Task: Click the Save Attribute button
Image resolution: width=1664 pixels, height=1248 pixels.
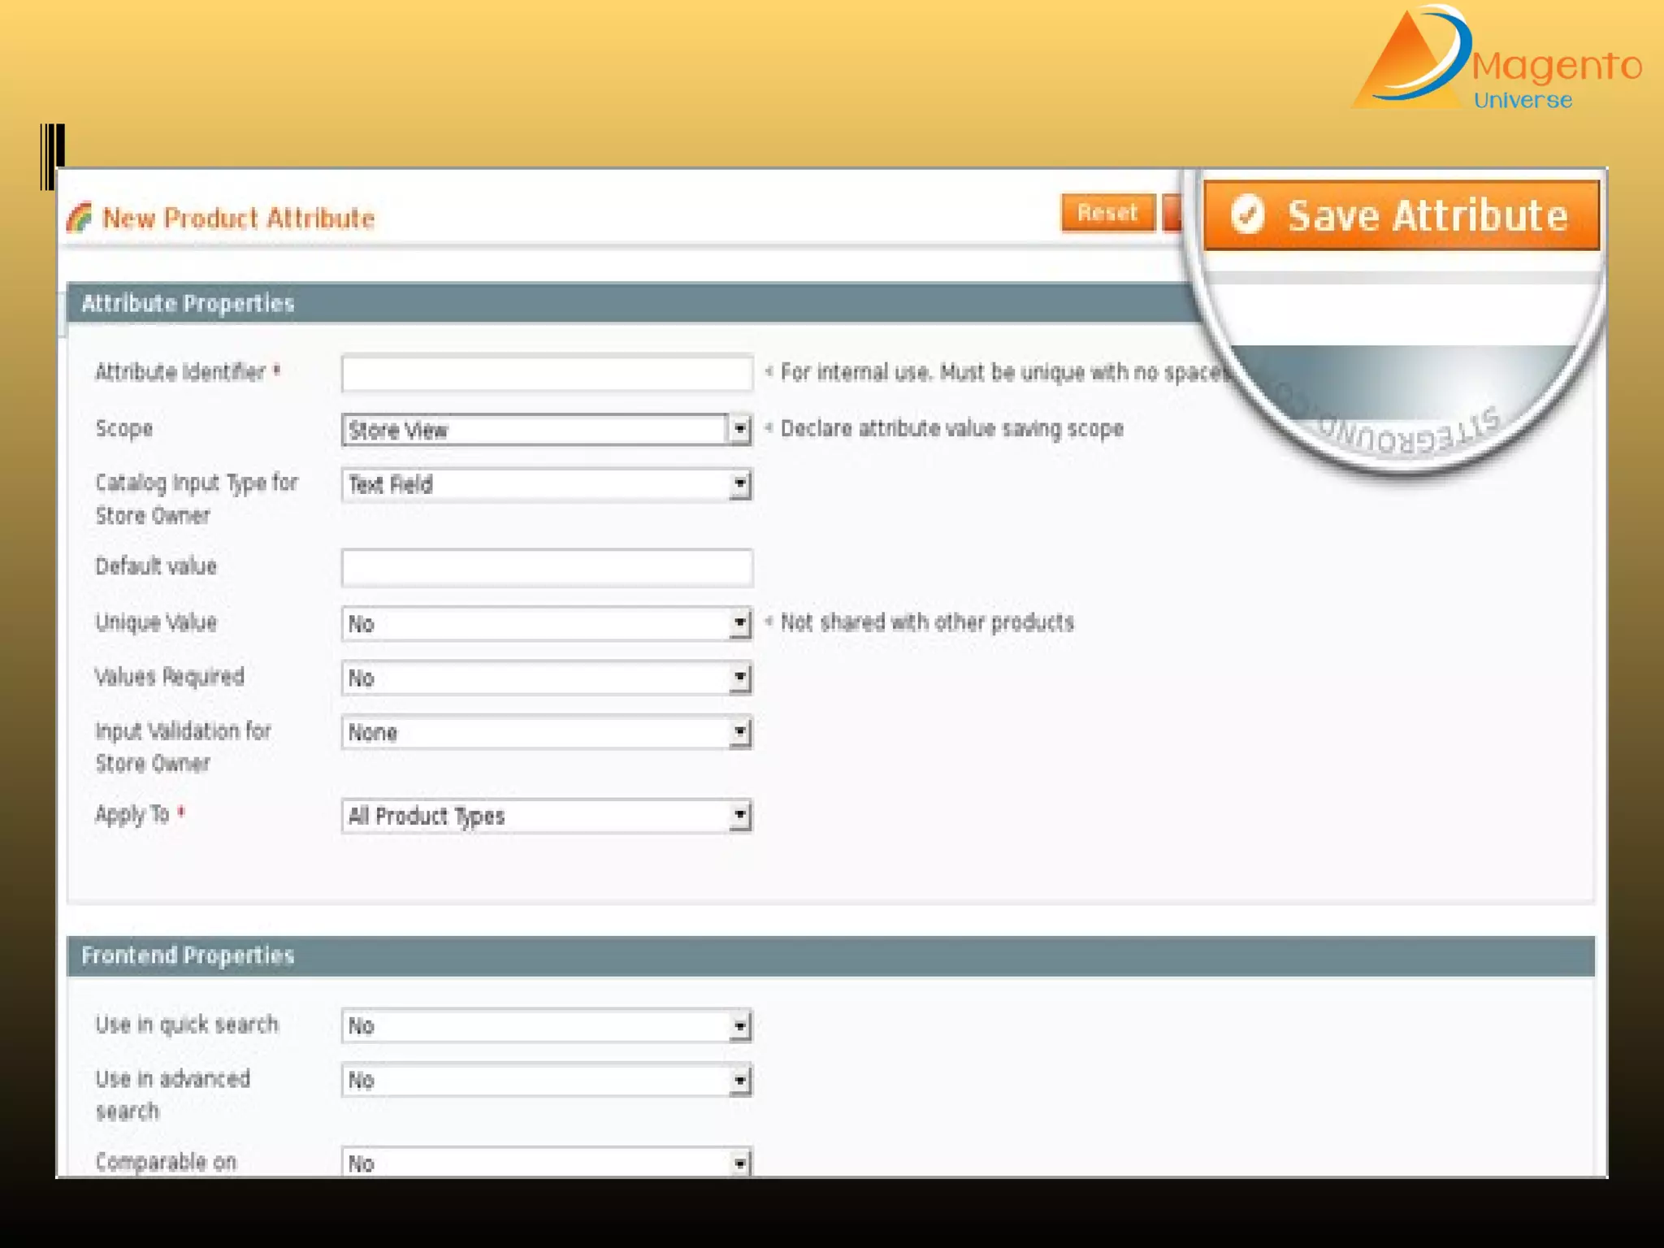Action: (1401, 216)
